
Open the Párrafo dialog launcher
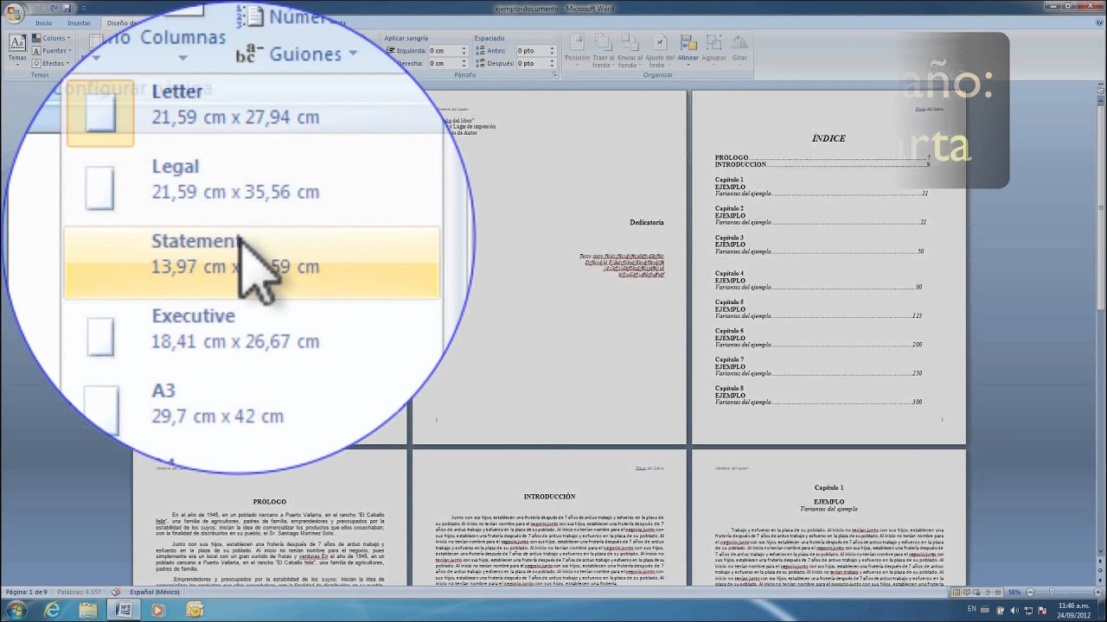coord(553,75)
